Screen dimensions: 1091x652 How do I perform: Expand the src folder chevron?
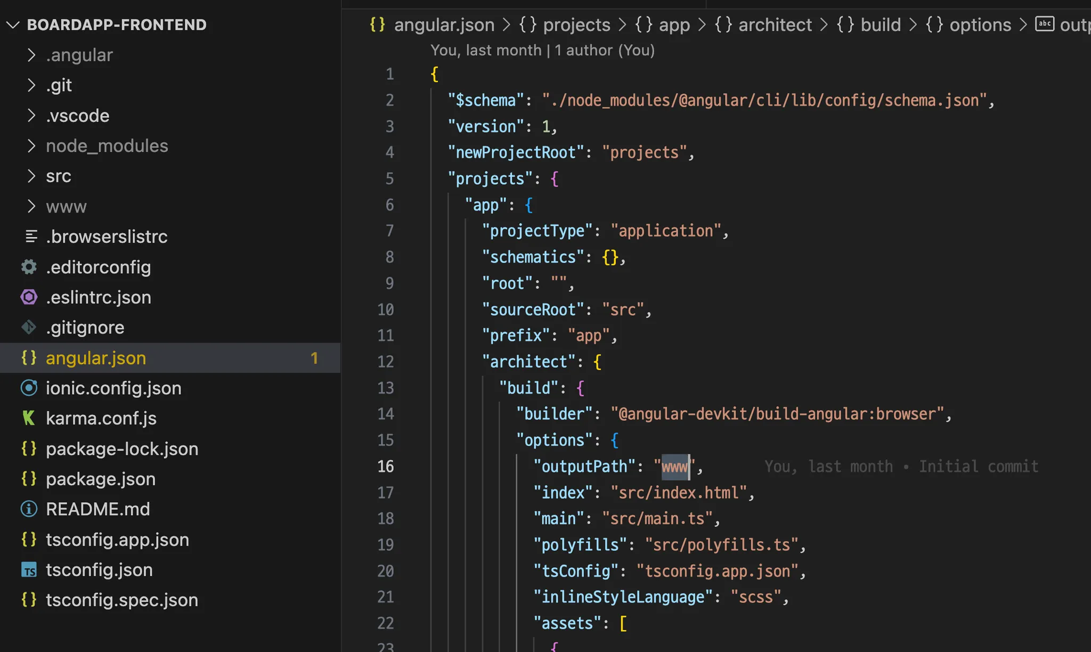(x=31, y=176)
